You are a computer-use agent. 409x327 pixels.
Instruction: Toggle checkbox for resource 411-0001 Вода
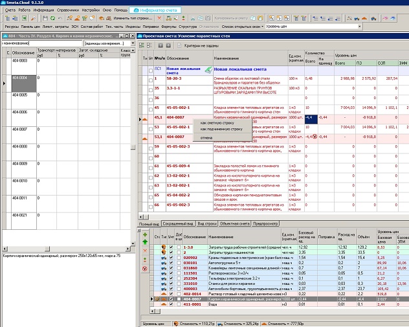click(x=171, y=305)
